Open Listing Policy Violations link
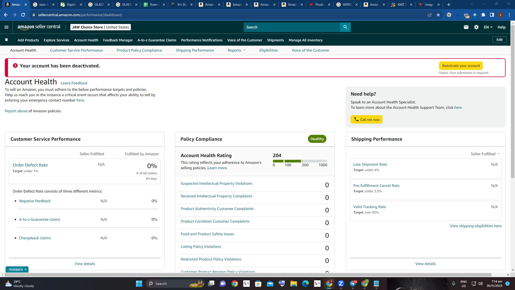Image resolution: width=515 pixels, height=290 pixels. click(201, 247)
